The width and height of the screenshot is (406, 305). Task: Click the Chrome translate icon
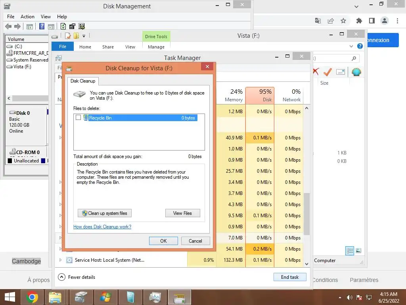pos(318,21)
